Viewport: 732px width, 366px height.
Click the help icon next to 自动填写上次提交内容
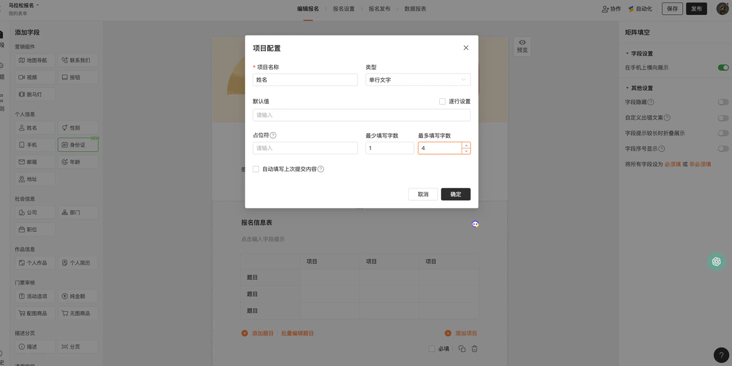[321, 169]
